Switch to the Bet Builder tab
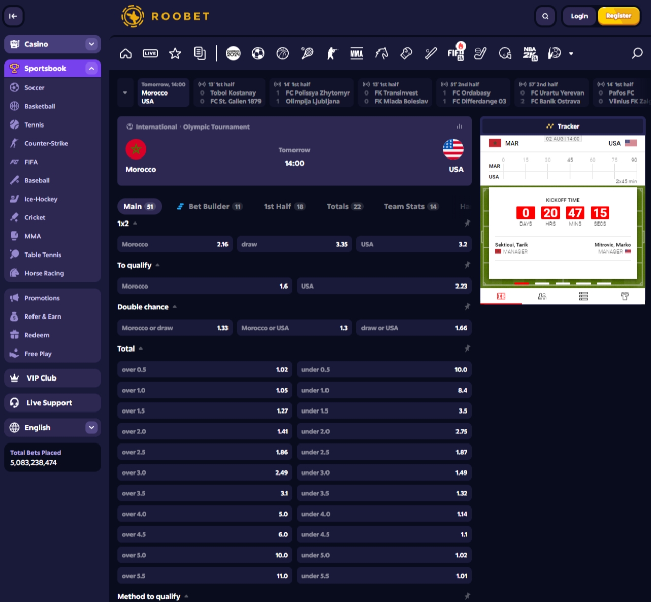This screenshot has width=651, height=602. point(210,206)
